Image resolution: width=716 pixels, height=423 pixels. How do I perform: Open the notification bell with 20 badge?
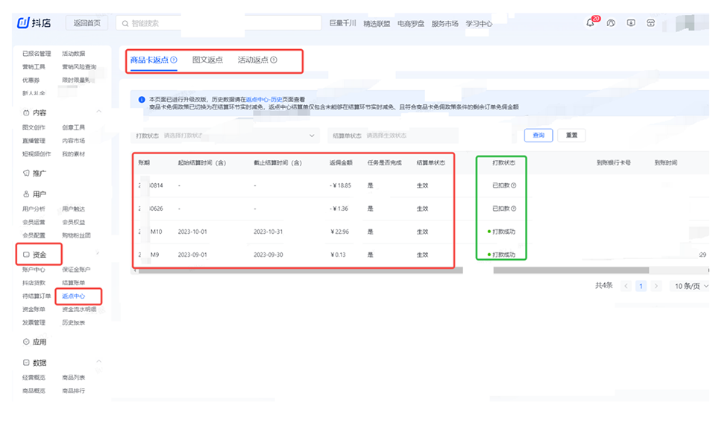click(590, 23)
